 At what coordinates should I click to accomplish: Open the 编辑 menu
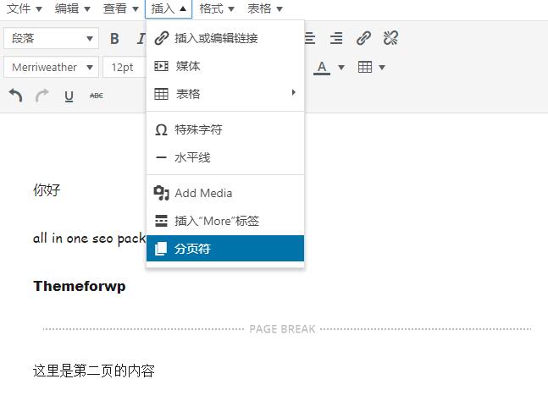pyautogui.click(x=72, y=8)
